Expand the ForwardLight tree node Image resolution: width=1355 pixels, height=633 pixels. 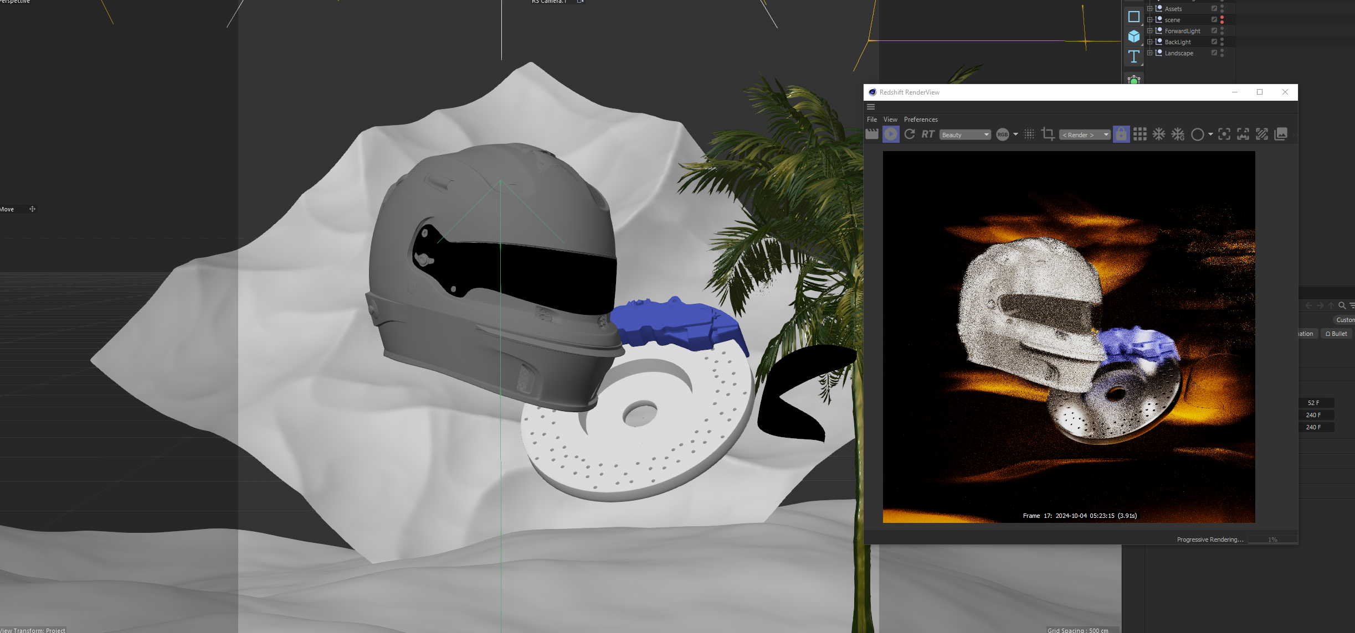coord(1149,31)
